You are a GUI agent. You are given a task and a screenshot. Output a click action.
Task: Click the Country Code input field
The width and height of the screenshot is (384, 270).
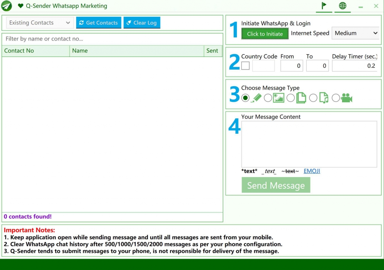263,66
